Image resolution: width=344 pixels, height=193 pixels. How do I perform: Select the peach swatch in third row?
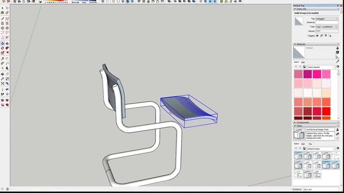(326, 93)
